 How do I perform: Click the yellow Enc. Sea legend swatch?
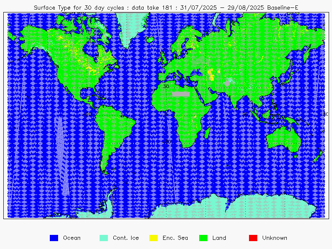(x=153, y=238)
